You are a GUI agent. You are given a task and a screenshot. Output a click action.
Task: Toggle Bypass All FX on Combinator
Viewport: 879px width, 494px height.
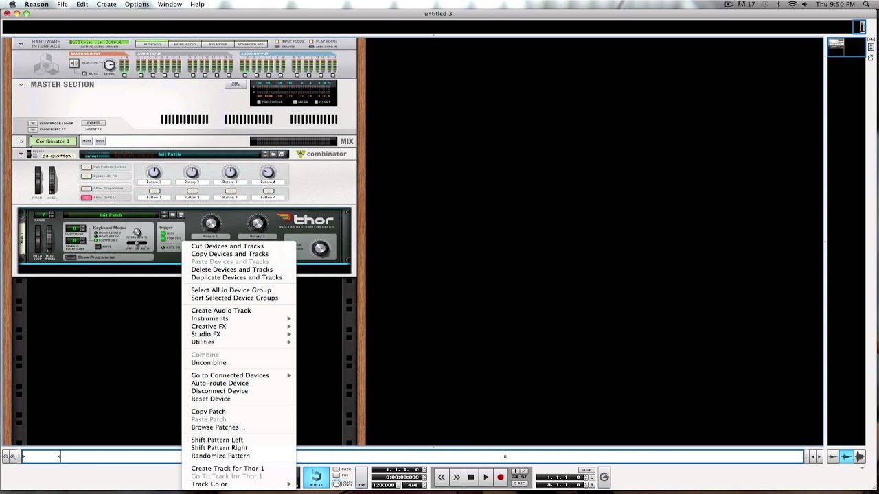(86, 176)
